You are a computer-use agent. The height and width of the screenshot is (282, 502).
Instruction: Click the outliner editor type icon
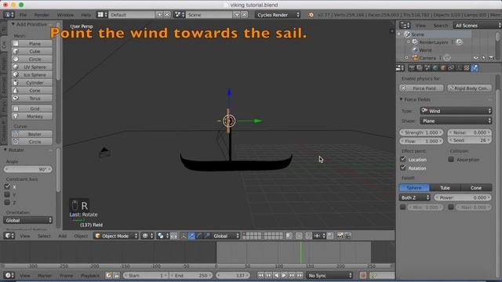click(x=405, y=25)
